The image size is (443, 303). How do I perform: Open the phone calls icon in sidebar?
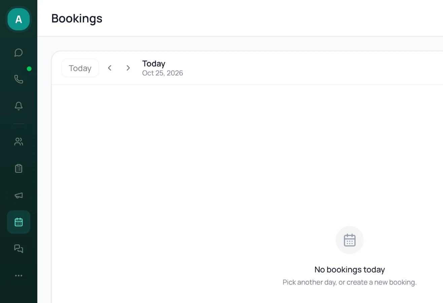pos(19,79)
